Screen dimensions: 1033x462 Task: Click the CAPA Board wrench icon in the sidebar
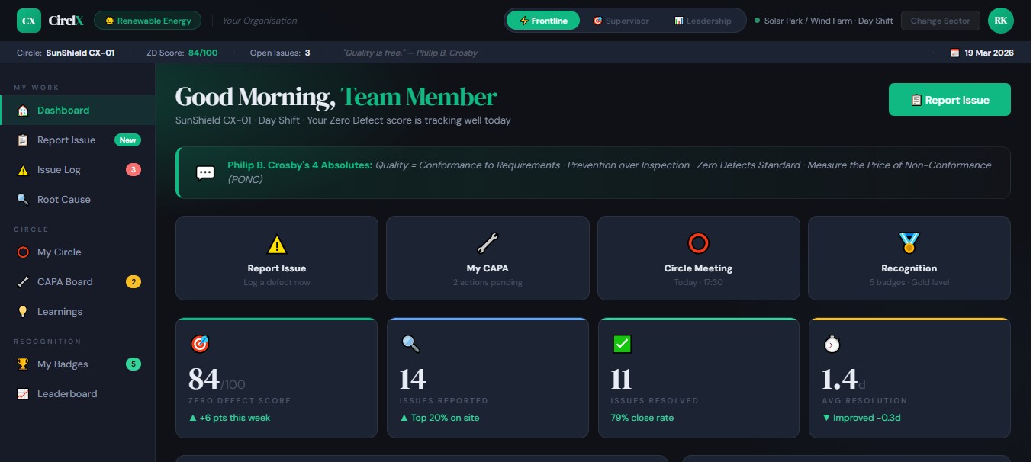coord(23,282)
